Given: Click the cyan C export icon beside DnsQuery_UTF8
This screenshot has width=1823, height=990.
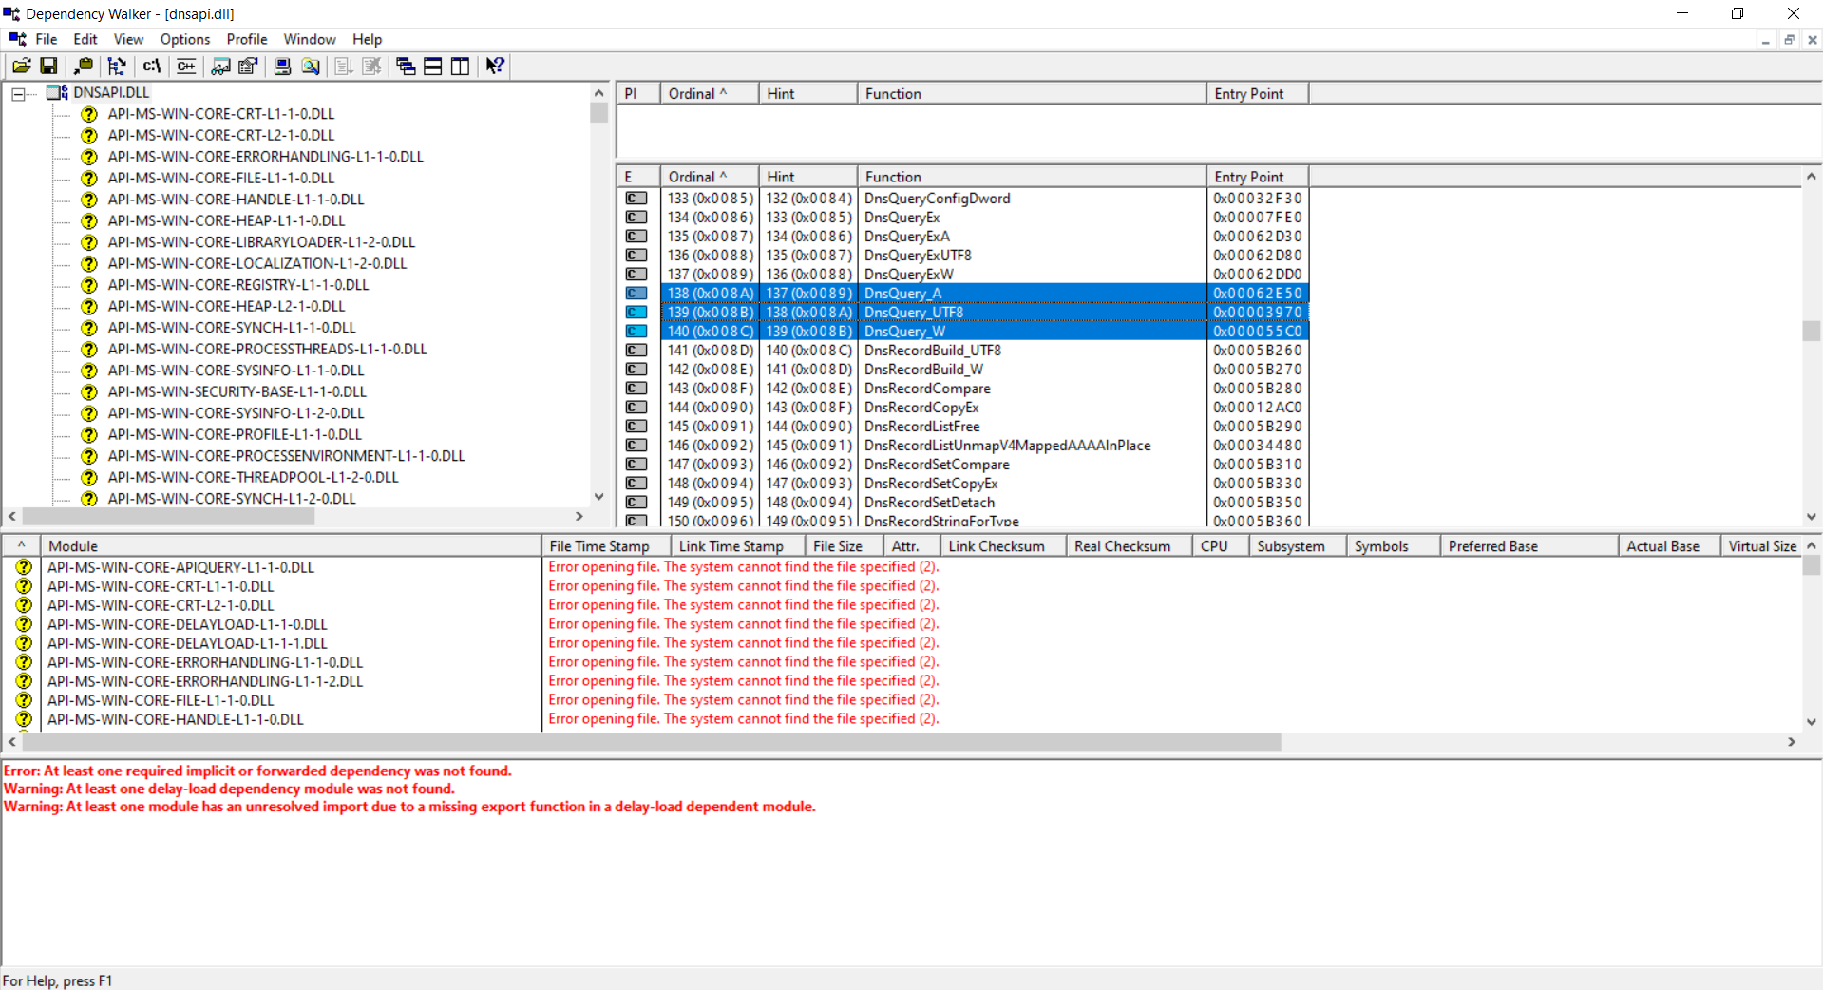Looking at the screenshot, I should tap(636, 312).
